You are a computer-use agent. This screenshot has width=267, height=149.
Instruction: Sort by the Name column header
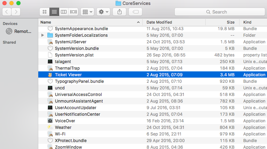87,22
